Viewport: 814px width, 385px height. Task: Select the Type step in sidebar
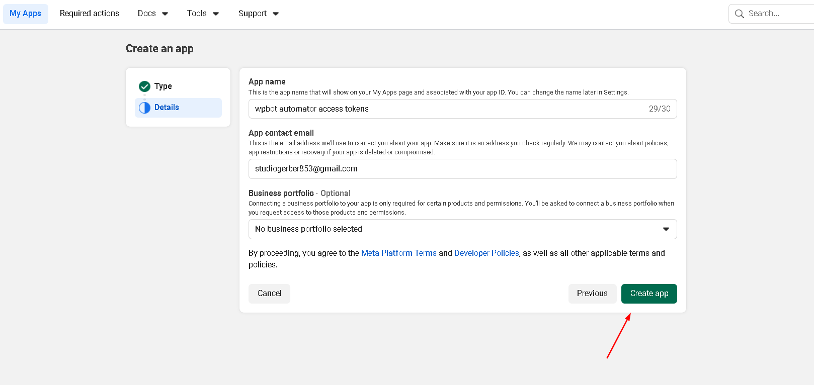pyautogui.click(x=163, y=86)
